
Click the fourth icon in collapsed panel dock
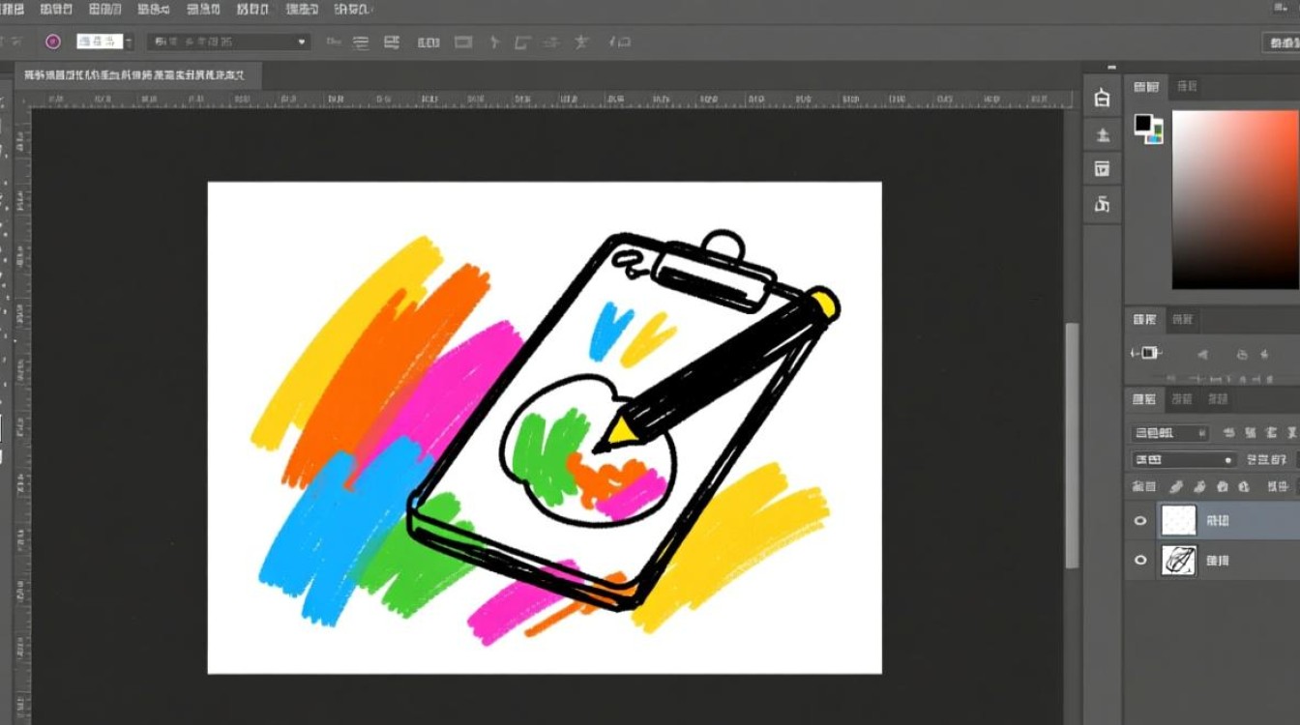pyautogui.click(x=1102, y=204)
